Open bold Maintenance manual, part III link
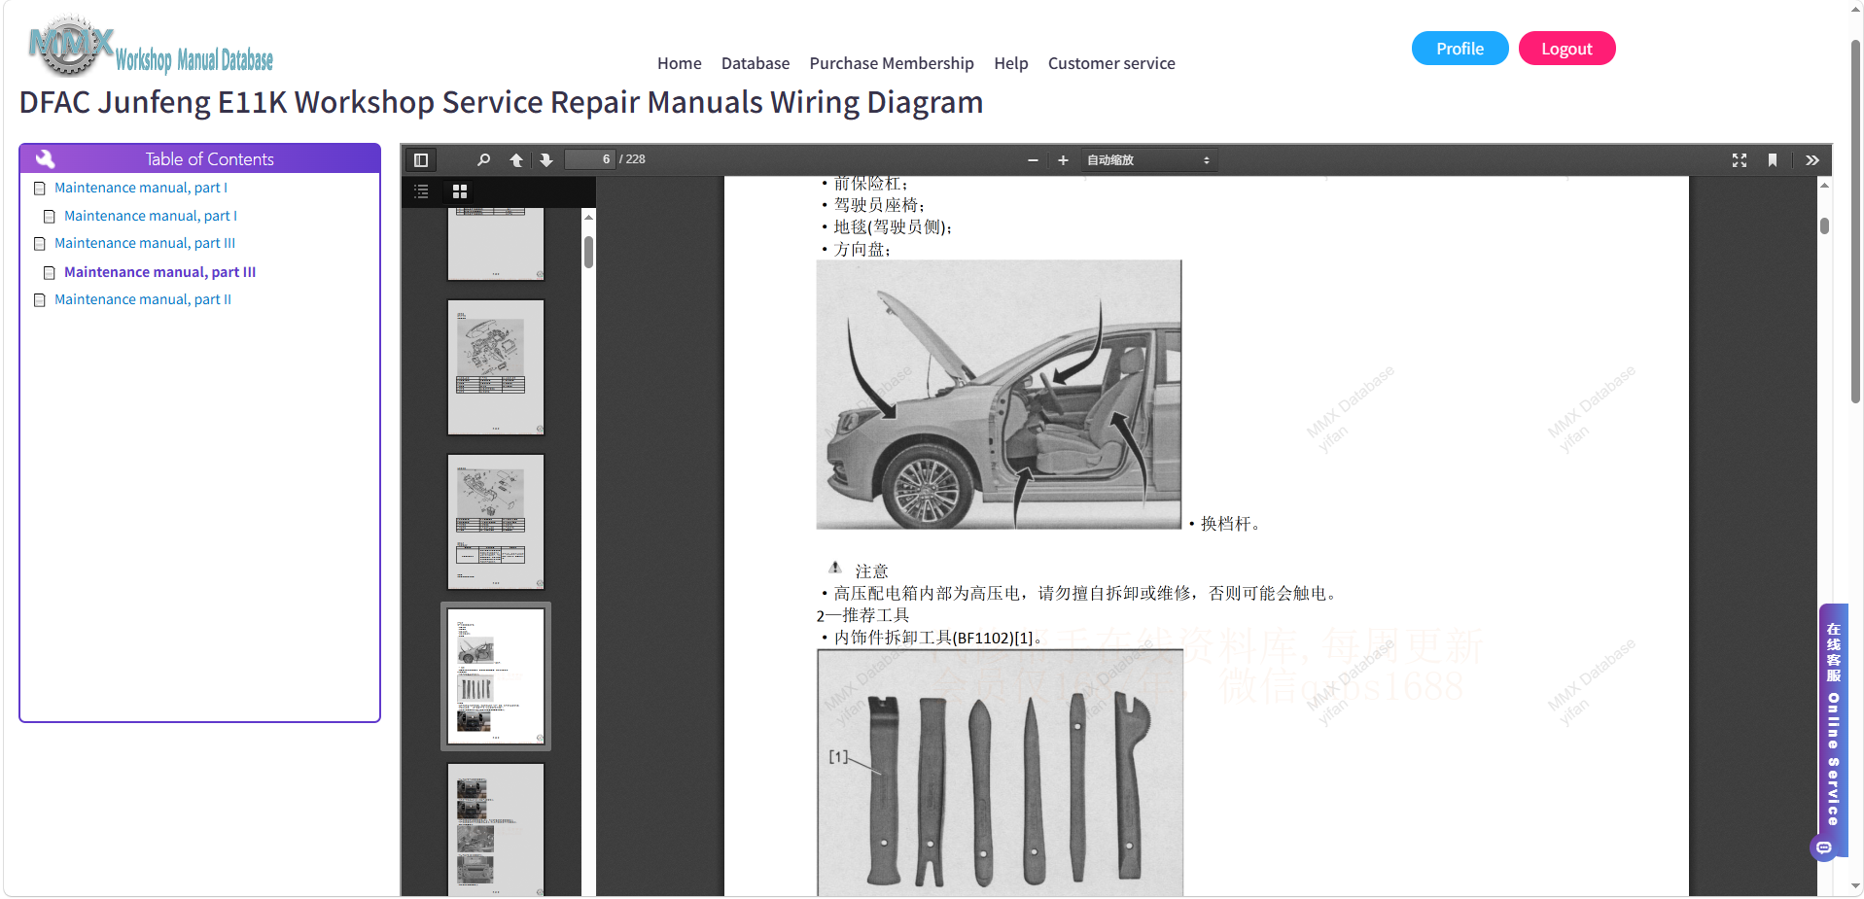The width and height of the screenshot is (1864, 899). coord(159,272)
